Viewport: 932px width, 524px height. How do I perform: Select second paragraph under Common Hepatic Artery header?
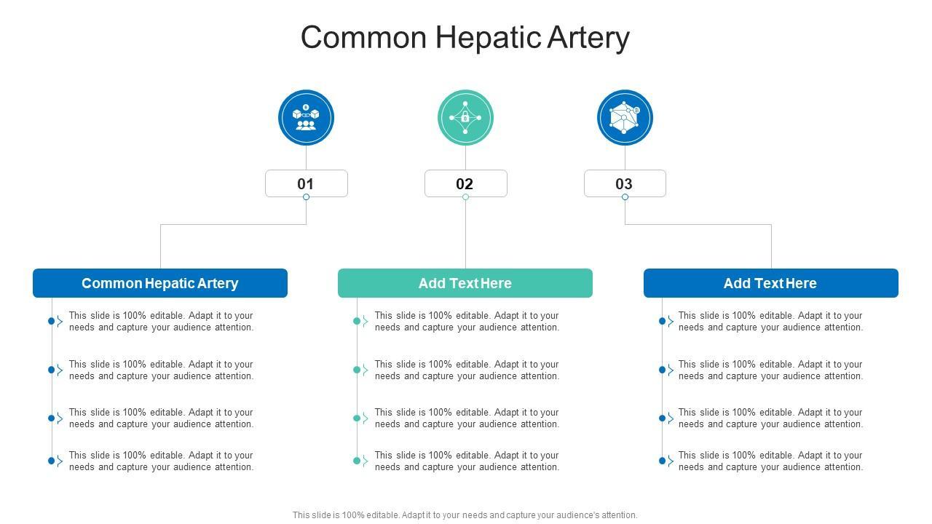coord(161,370)
